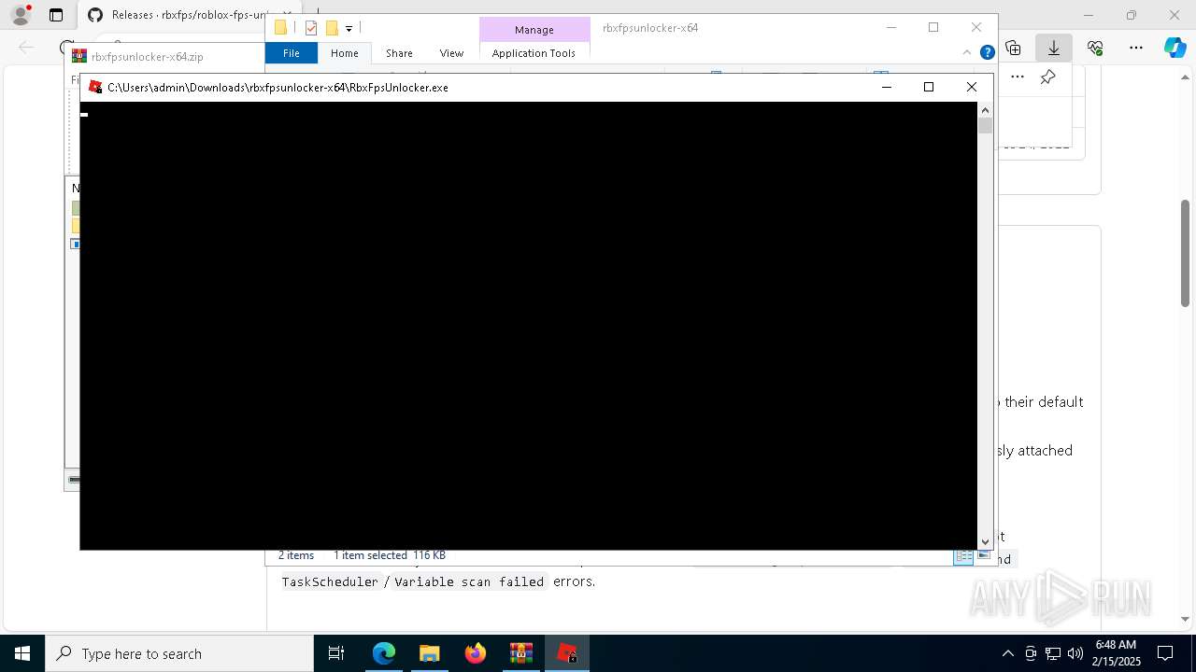This screenshot has width=1196, height=672.
Task: Open WinRAR taskbar icon
Action: (521, 653)
